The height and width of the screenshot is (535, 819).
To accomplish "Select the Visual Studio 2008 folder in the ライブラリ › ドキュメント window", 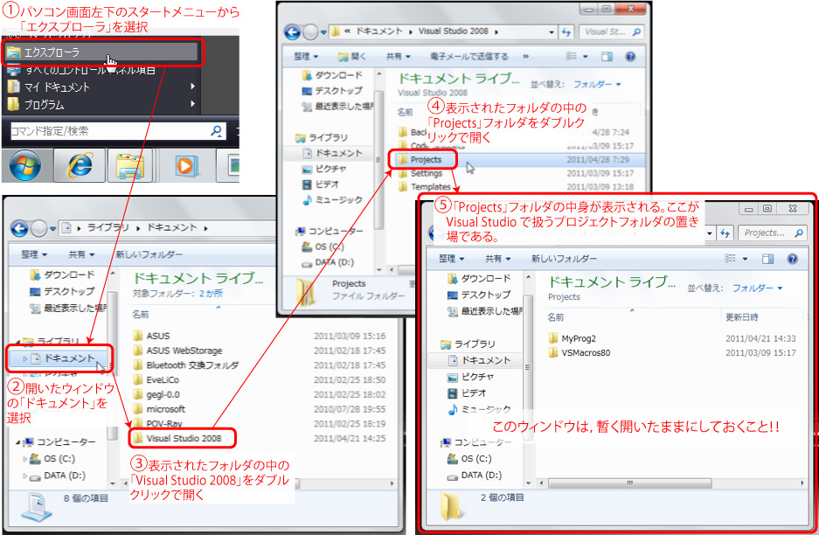I will pyautogui.click(x=177, y=438).
